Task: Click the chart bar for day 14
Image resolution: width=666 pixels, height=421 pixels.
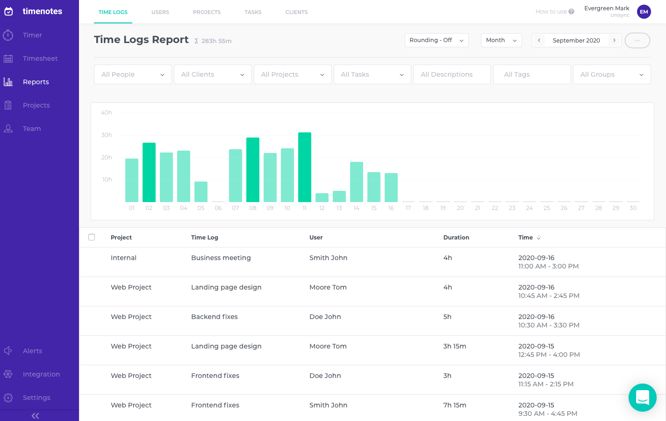Action: pyautogui.click(x=357, y=182)
